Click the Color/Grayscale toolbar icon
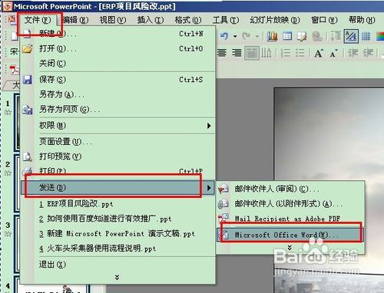 (380, 36)
